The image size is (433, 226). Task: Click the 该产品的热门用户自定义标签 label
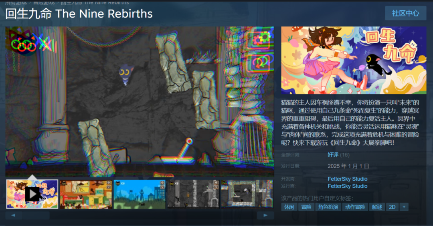317,198
